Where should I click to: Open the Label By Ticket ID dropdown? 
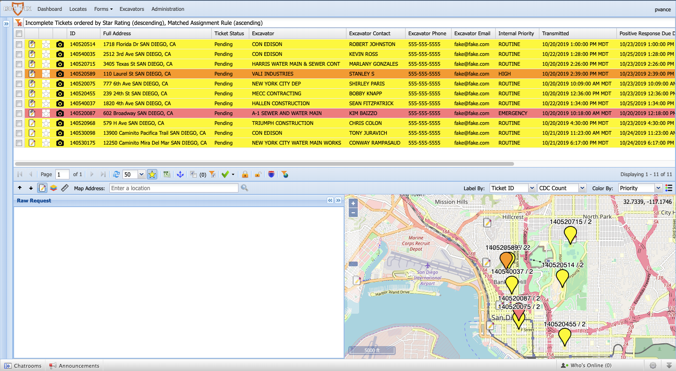point(531,188)
